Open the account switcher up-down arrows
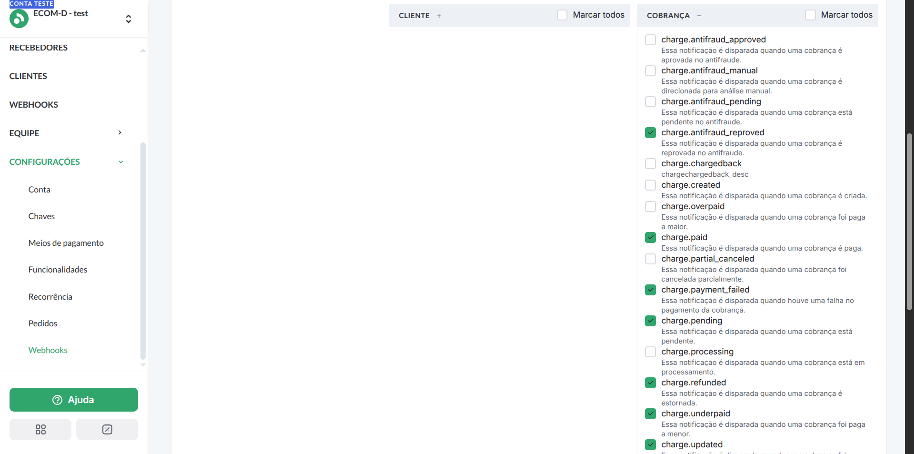The height and width of the screenshot is (454, 914). 128,19
